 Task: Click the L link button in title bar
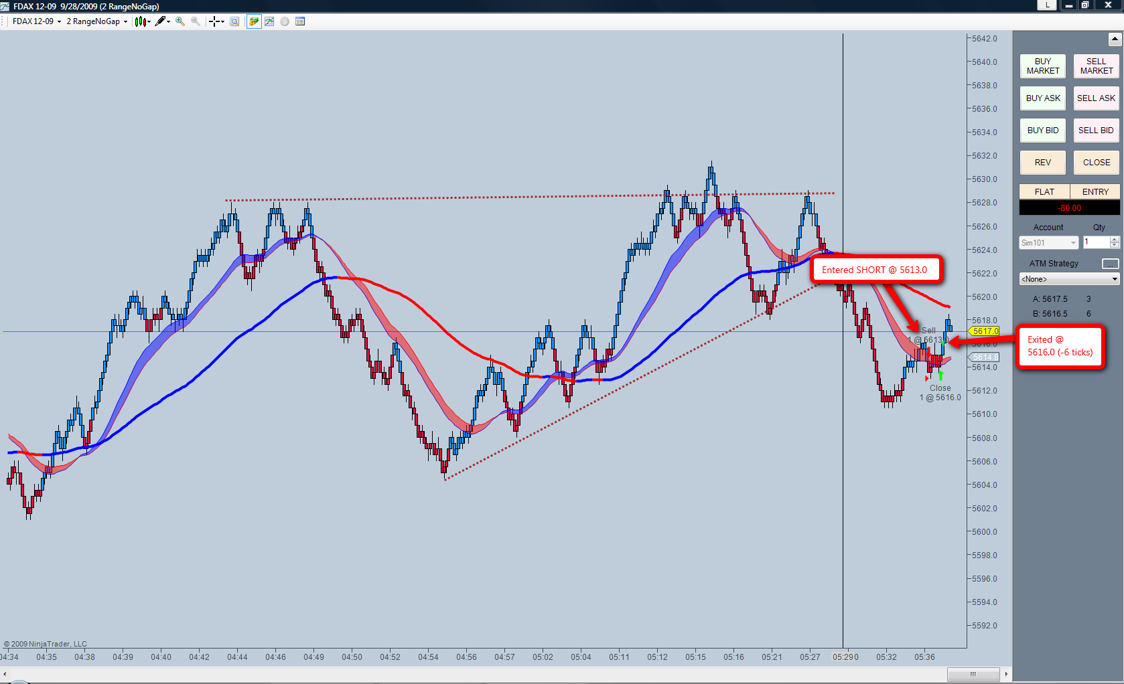tap(1047, 5)
